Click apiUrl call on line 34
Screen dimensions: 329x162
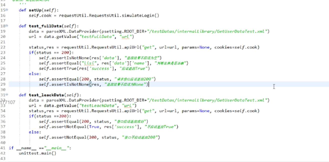pyautogui.click(x=132, y=111)
